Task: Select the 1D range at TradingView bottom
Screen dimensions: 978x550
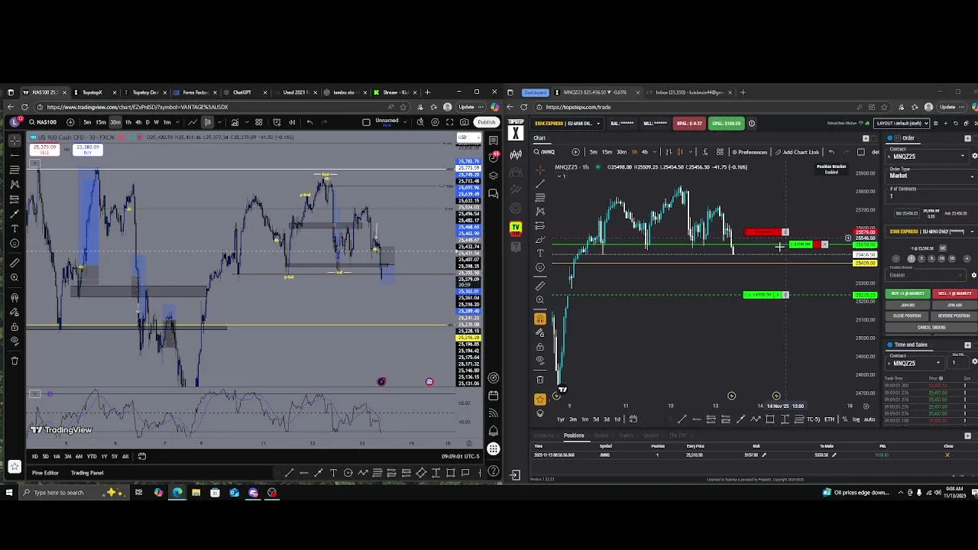Action: [x=34, y=456]
